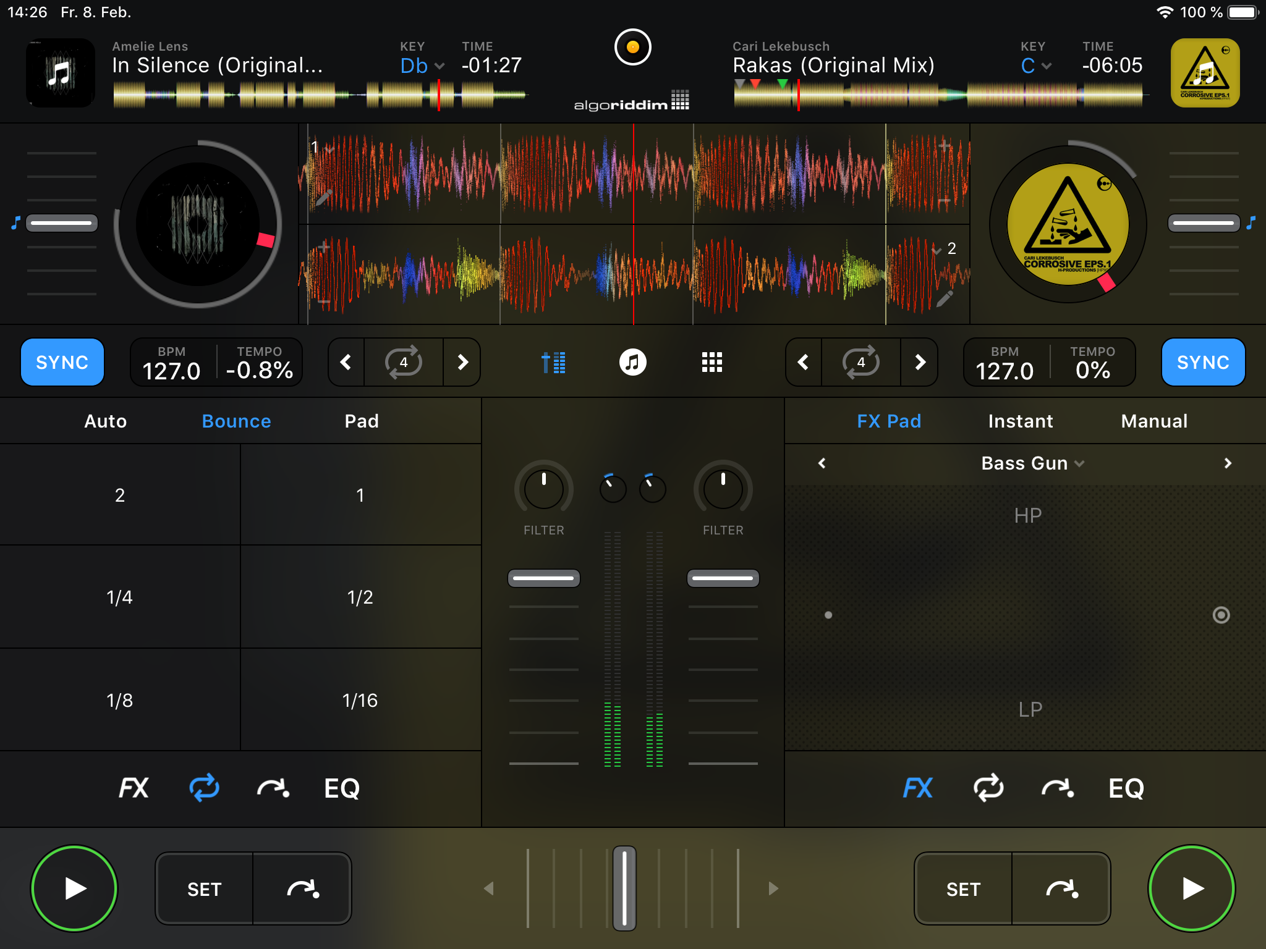Open right deck loop panel icon

tap(988, 788)
